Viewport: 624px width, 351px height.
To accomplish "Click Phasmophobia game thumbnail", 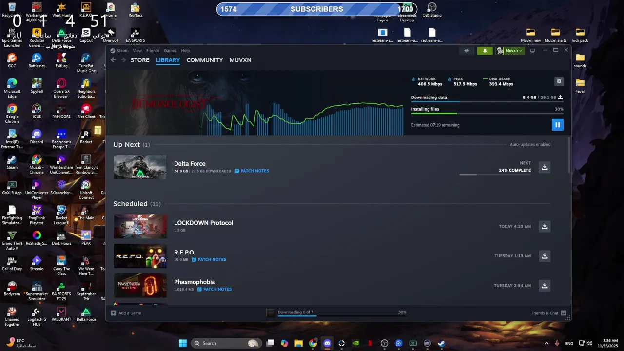I will [x=140, y=286].
